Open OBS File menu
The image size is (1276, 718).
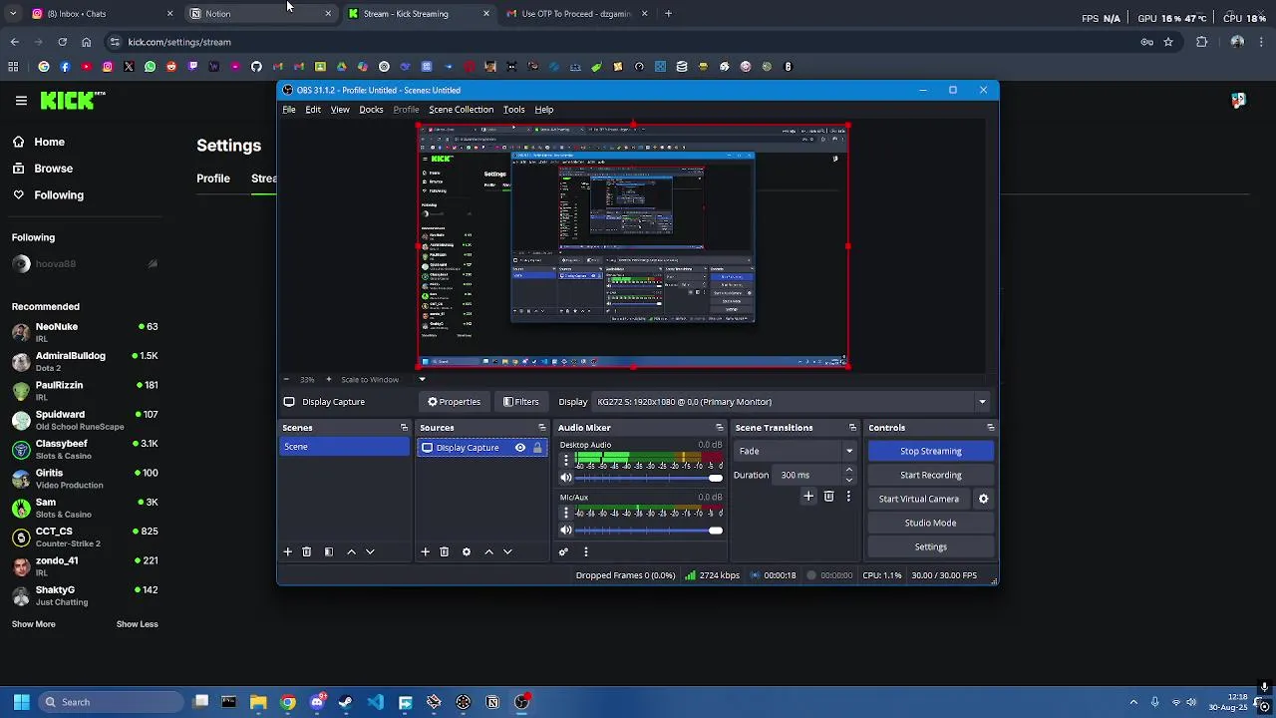[288, 110]
